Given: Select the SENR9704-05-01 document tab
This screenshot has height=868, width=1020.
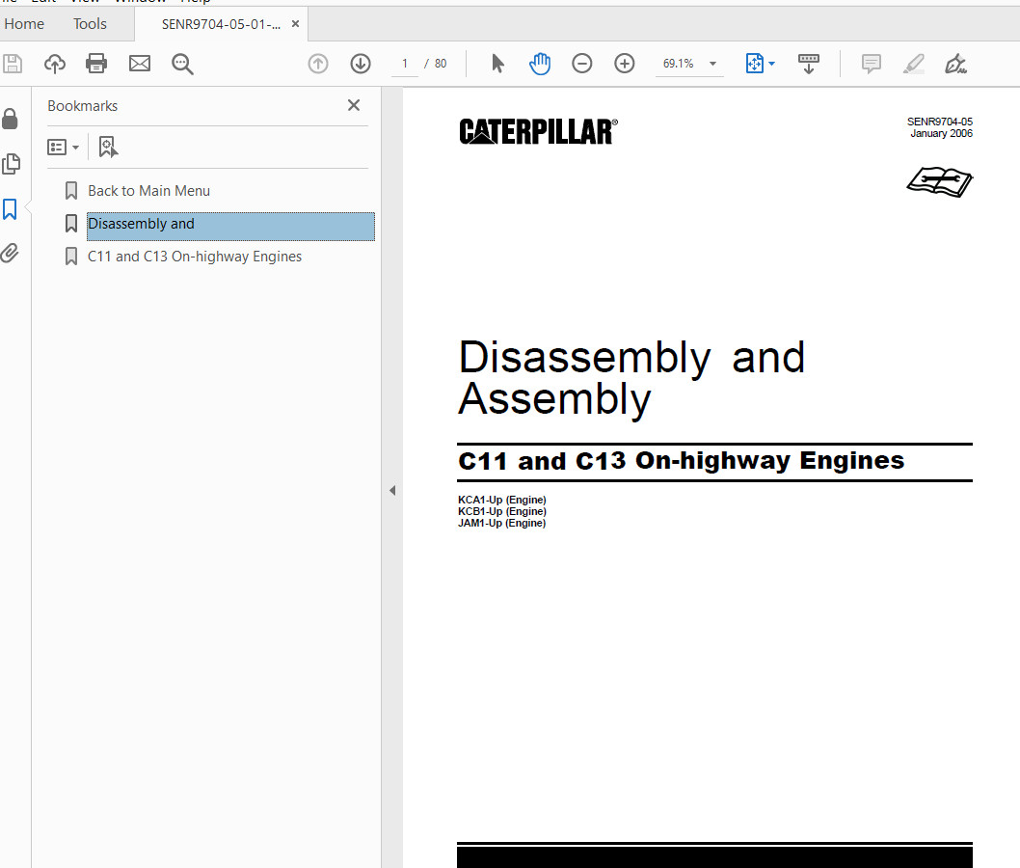Looking at the screenshot, I should pyautogui.click(x=221, y=24).
